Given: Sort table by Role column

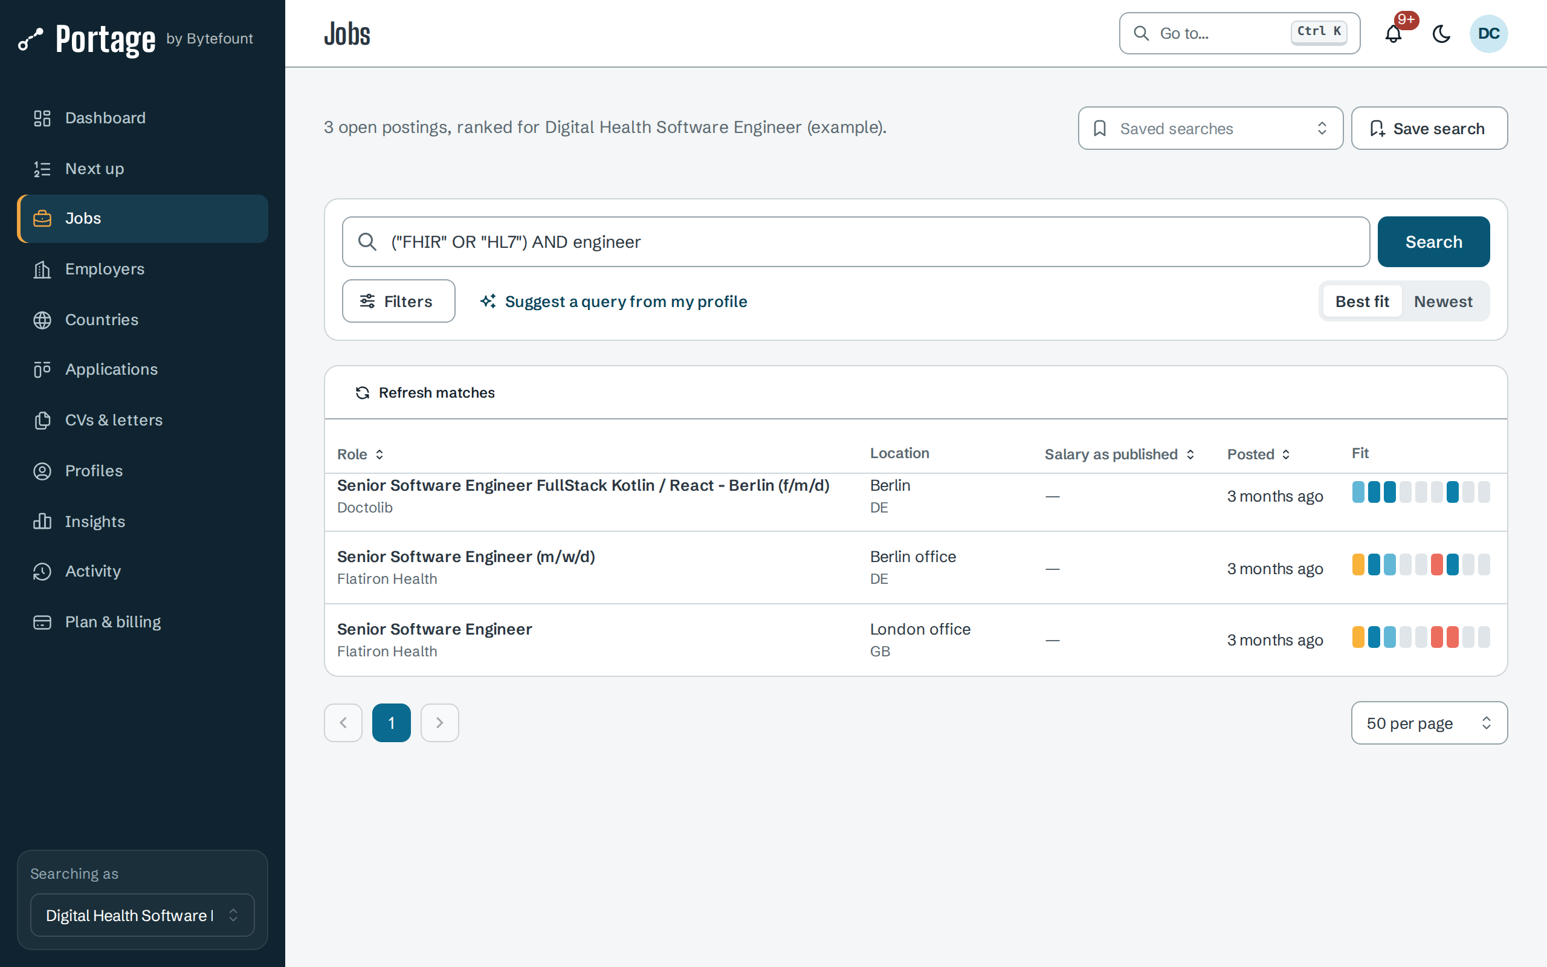Looking at the screenshot, I should [360, 454].
